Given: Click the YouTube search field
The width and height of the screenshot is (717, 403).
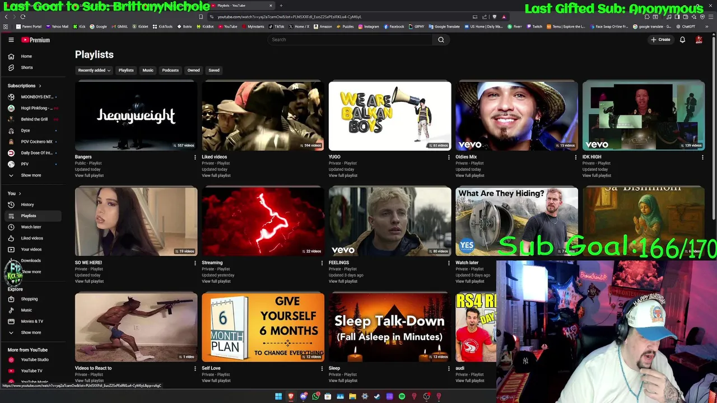Looking at the screenshot, I should [350, 40].
